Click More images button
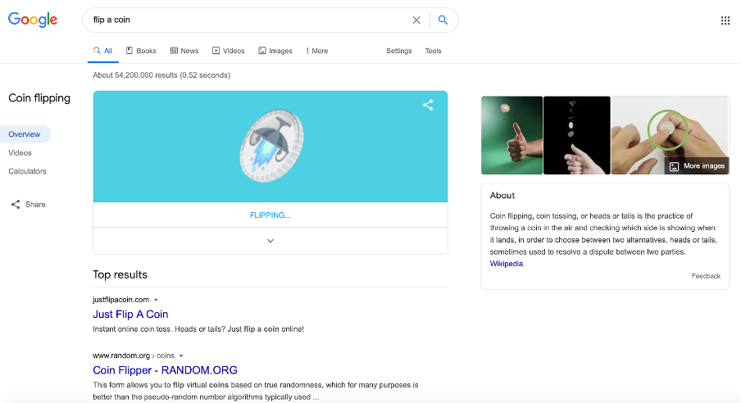The height and width of the screenshot is (403, 741). [x=697, y=165]
